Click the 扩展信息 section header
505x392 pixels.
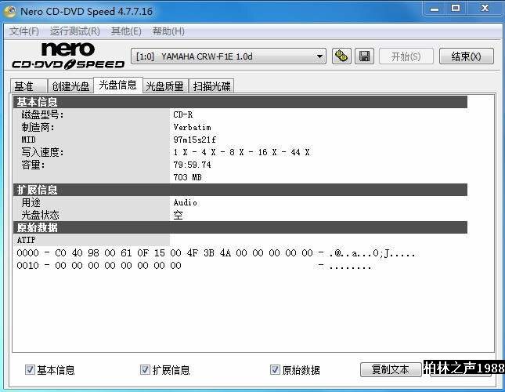tap(240, 190)
